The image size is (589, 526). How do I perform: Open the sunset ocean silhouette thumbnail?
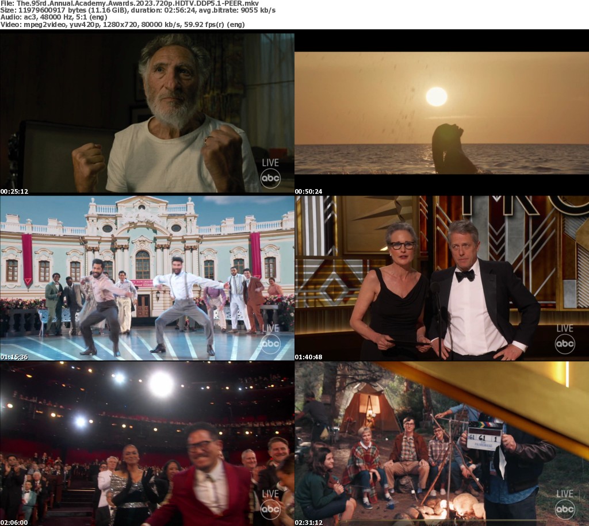(441, 113)
